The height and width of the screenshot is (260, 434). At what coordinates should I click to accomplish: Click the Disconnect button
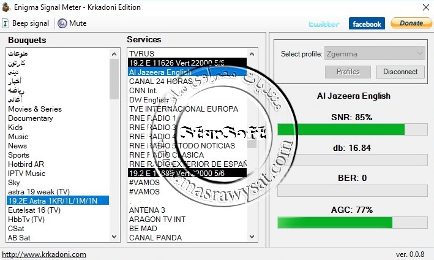coord(400,72)
